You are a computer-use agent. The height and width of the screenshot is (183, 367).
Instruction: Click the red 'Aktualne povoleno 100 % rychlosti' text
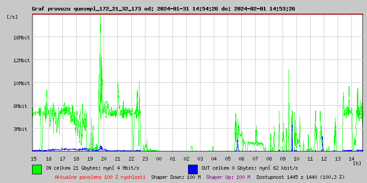(x=100, y=177)
